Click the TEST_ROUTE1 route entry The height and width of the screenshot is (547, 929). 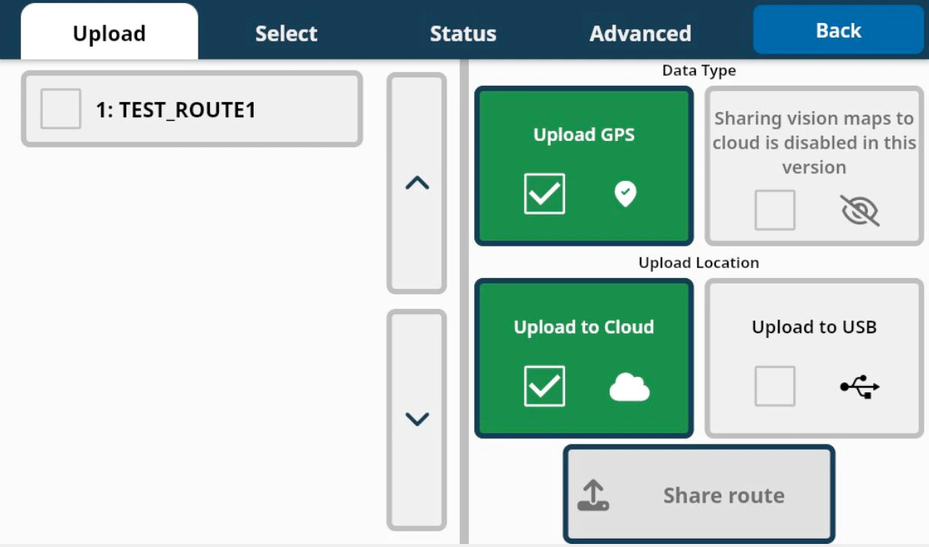coord(191,108)
